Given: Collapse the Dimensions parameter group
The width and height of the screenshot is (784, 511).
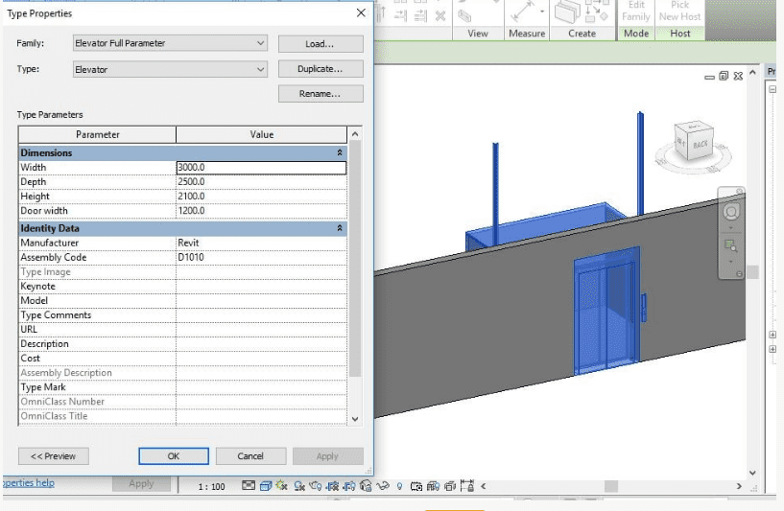Looking at the screenshot, I should point(339,153).
